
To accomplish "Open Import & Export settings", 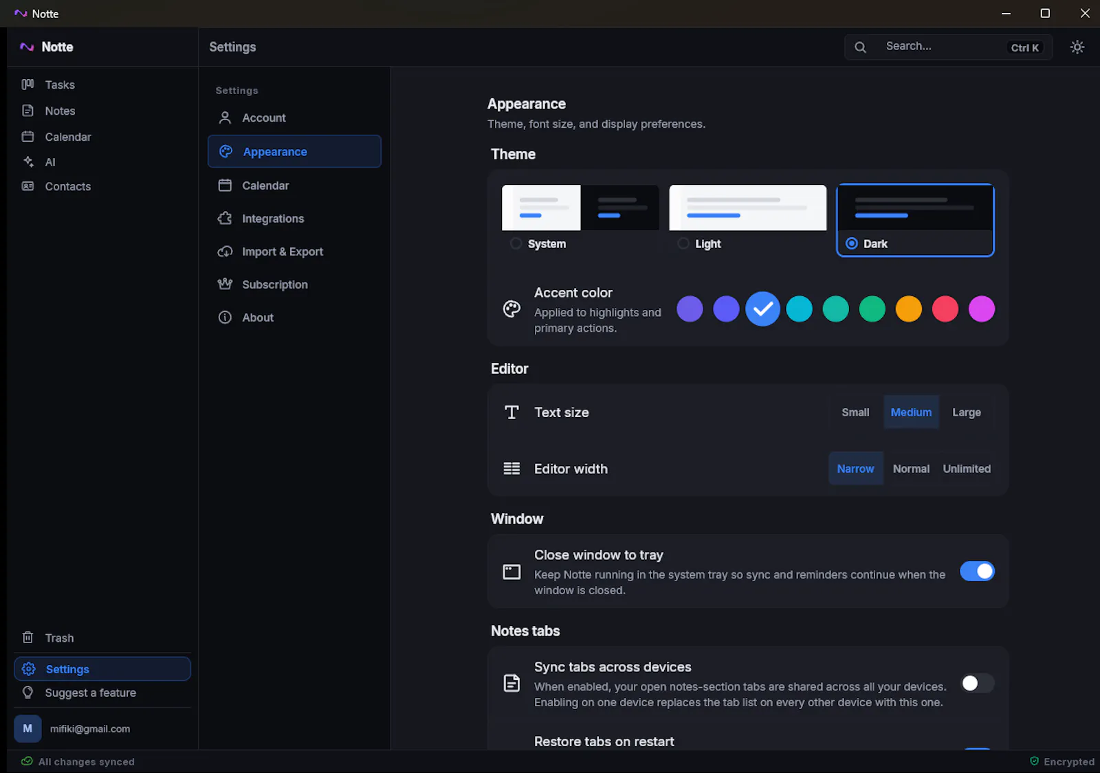I will coord(294,251).
